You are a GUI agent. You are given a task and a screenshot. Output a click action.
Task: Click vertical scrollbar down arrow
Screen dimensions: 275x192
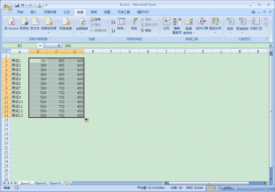(271, 179)
